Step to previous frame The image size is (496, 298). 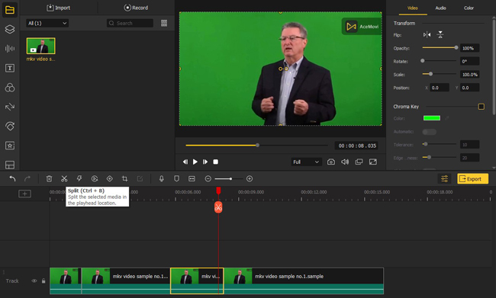(185, 162)
